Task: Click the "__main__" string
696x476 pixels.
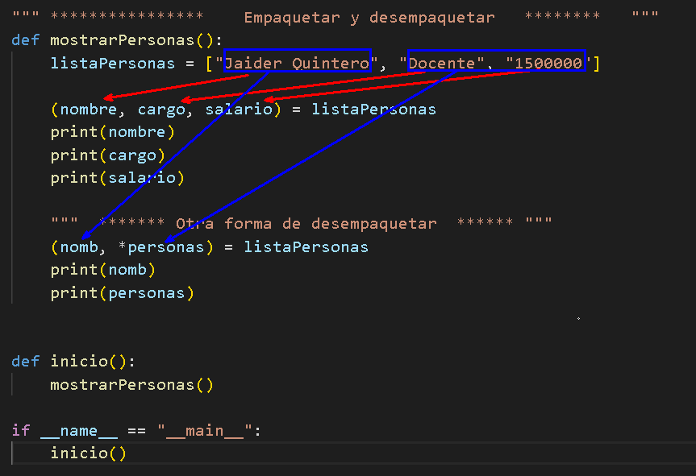Action: [x=205, y=431]
